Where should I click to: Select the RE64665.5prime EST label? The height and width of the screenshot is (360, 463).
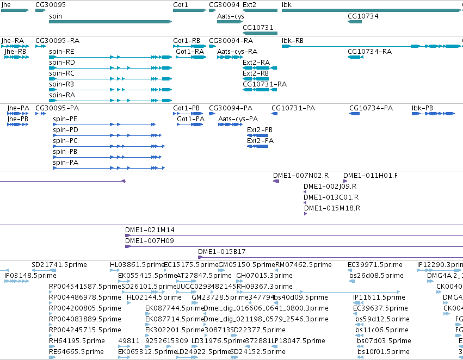tap(76, 352)
